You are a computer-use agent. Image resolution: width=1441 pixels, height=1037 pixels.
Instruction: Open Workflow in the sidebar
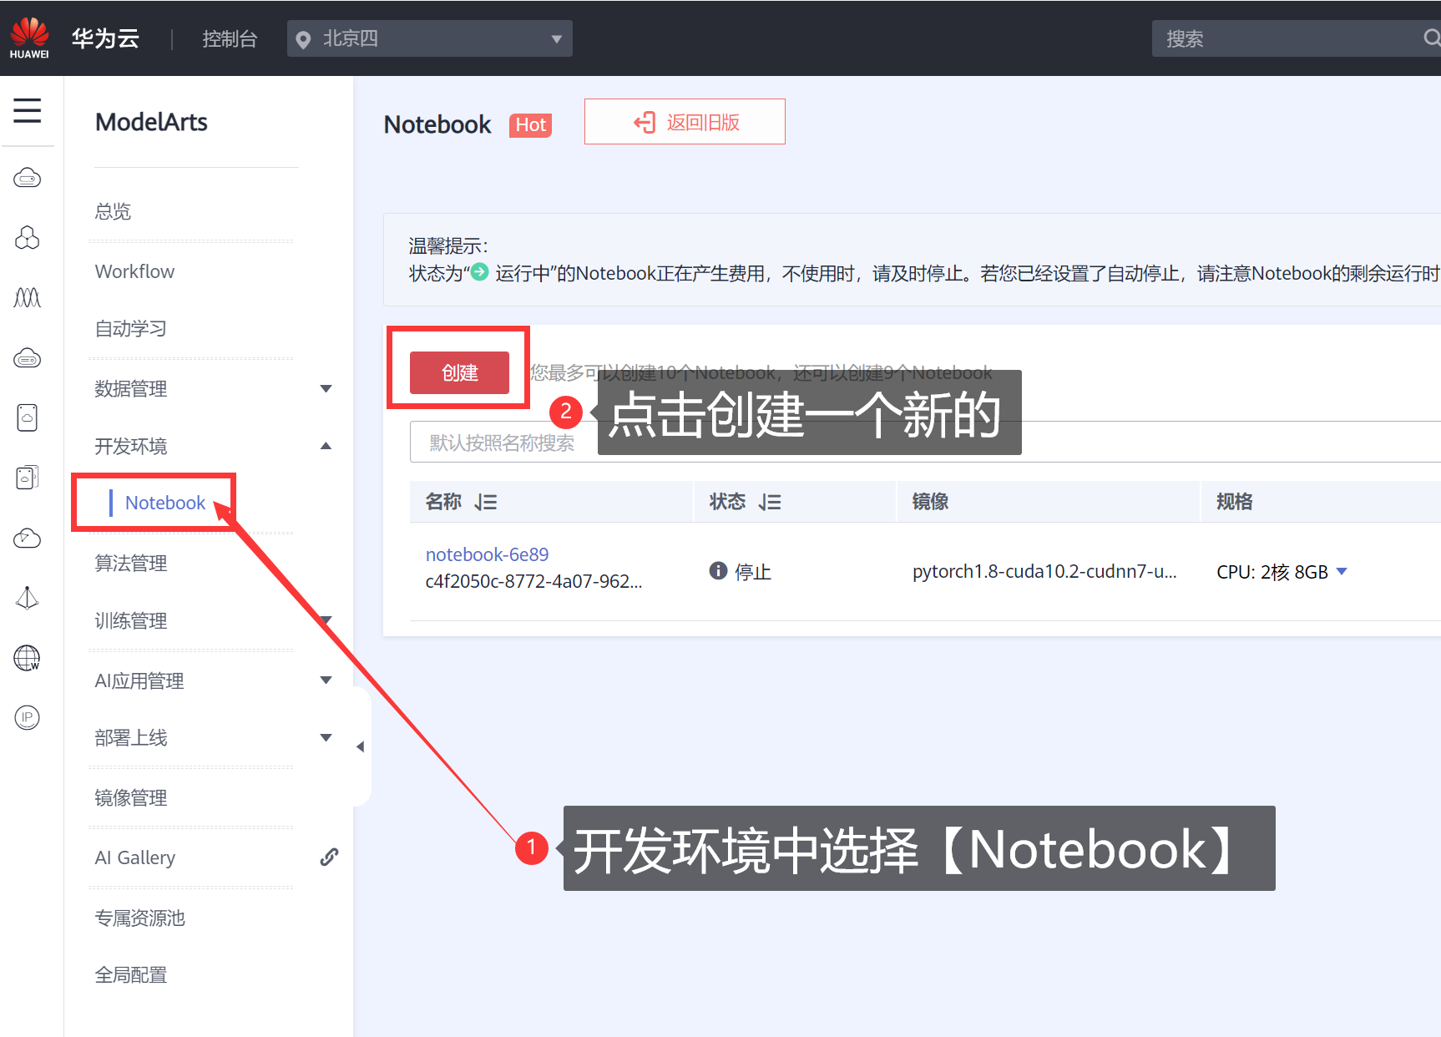coord(134,271)
